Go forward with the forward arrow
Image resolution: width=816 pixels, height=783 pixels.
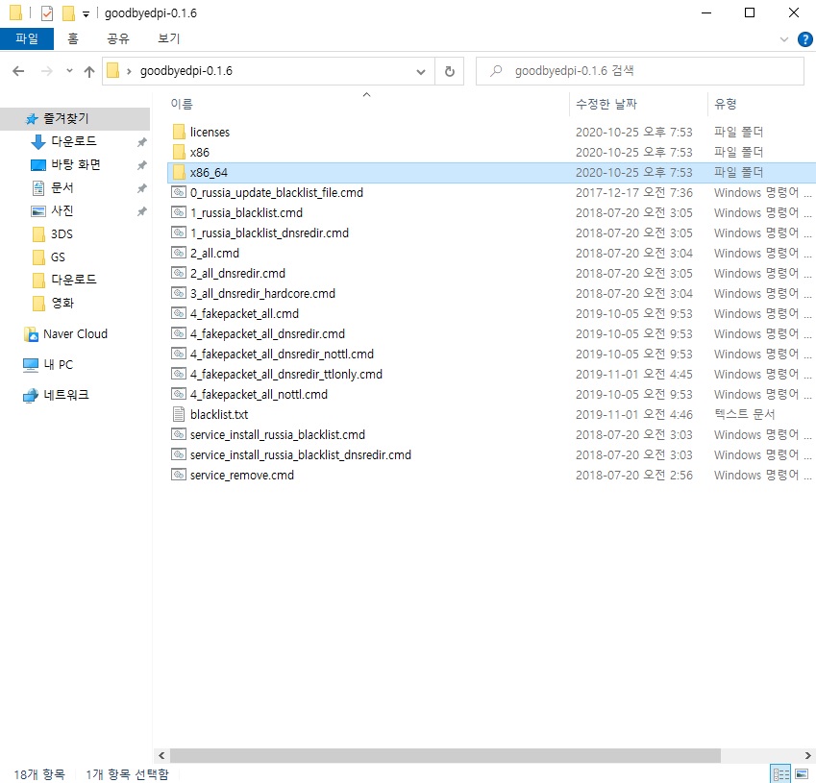[x=47, y=71]
